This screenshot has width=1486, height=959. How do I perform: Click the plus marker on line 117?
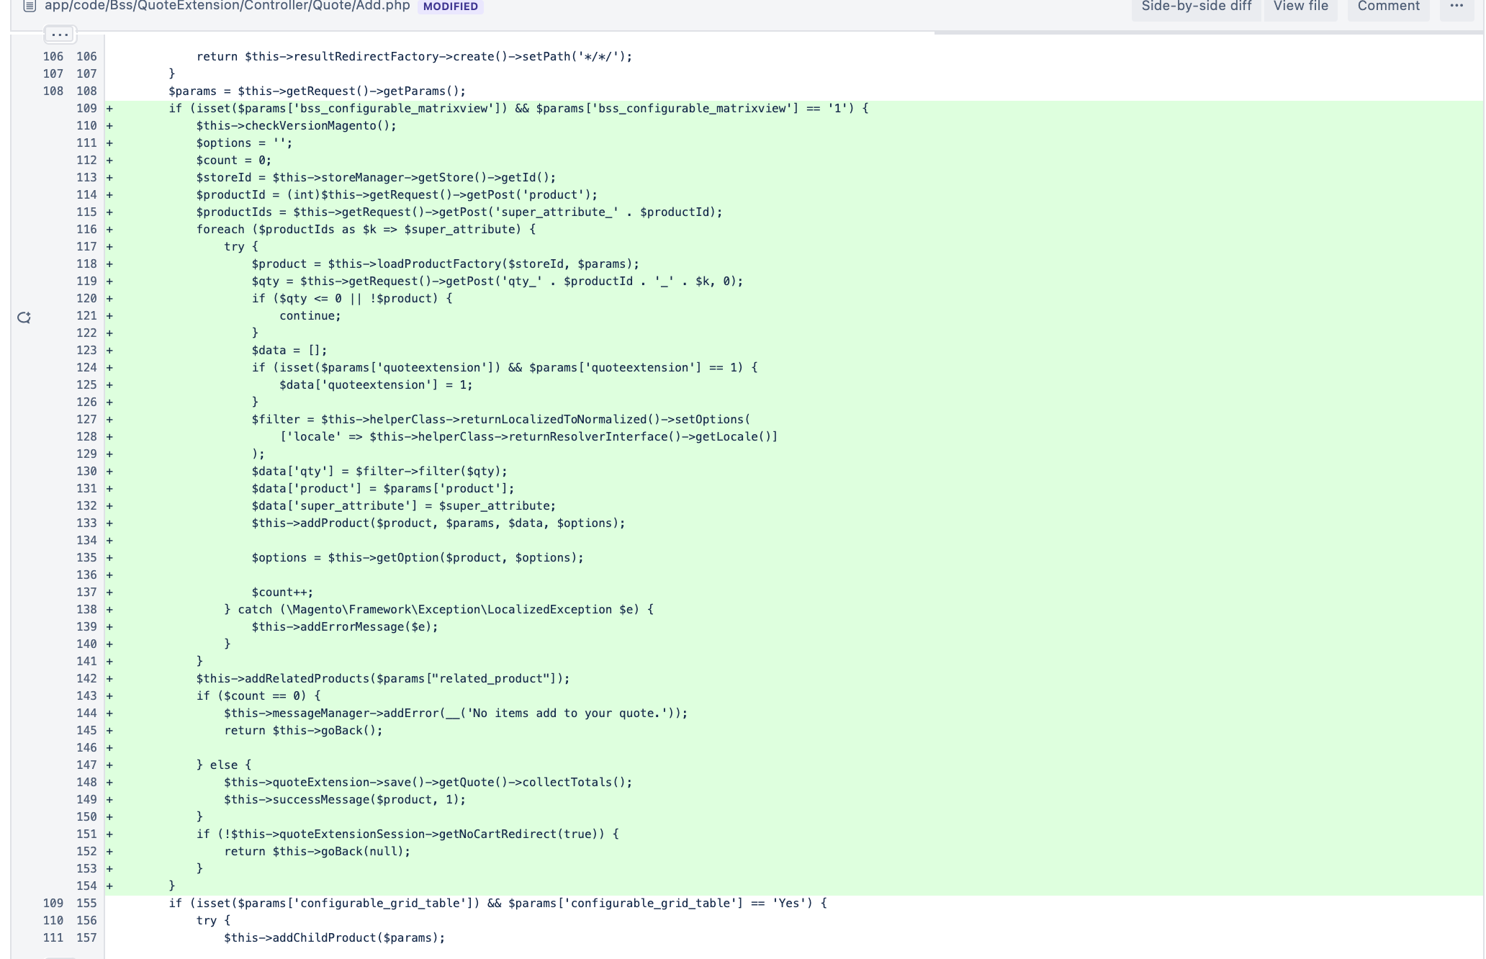[109, 247]
